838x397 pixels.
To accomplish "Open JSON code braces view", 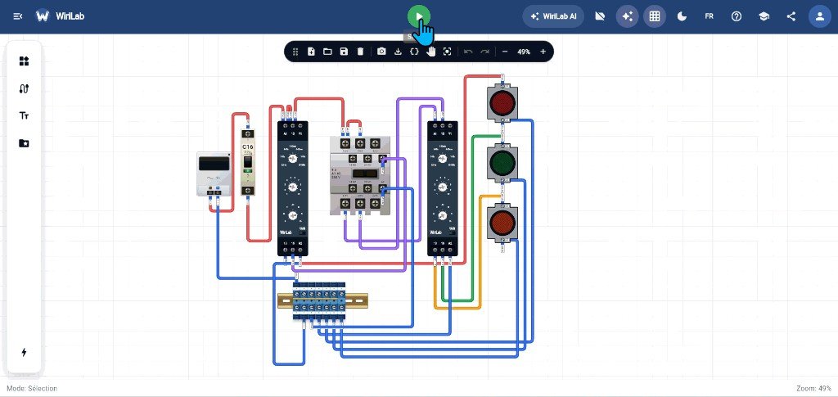I will point(414,52).
